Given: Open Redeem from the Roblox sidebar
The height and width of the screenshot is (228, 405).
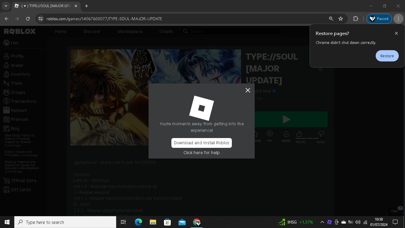Looking at the screenshot, I should [15, 110].
